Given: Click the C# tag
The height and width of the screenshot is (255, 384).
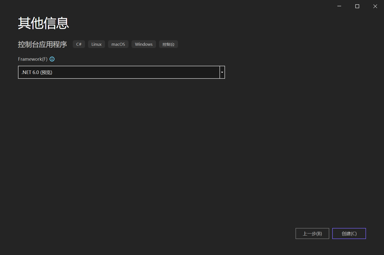Looking at the screenshot, I should pyautogui.click(x=79, y=44).
